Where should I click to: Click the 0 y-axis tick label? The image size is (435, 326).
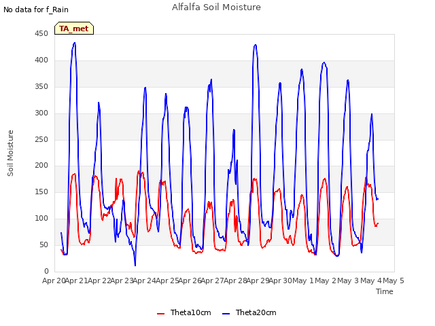46,271
